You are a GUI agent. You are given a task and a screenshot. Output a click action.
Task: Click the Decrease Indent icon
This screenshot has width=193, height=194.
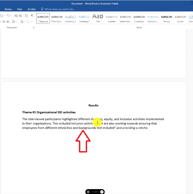[16, 15]
